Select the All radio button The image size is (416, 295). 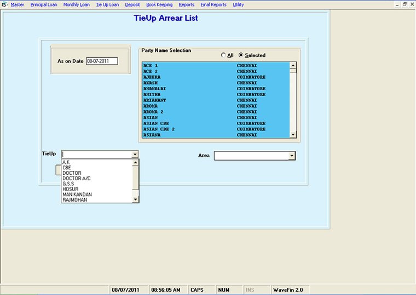pos(223,55)
